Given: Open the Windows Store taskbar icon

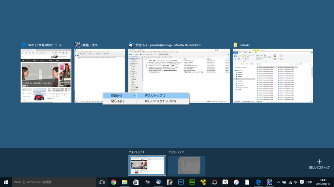Looking at the screenshot, I should click(x=136, y=182).
